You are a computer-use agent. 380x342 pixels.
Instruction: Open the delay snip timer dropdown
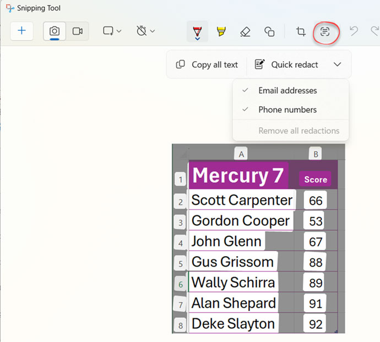tap(145, 31)
